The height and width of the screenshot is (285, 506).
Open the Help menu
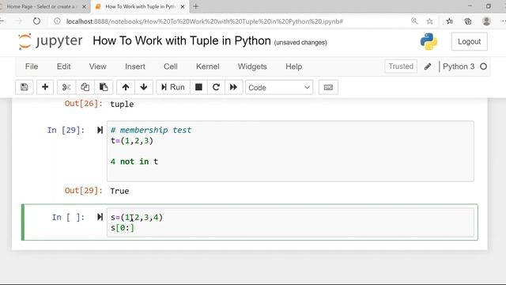click(x=293, y=66)
